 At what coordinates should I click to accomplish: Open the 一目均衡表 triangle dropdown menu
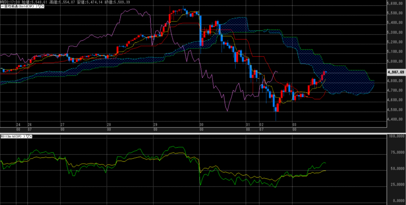point(39,7)
